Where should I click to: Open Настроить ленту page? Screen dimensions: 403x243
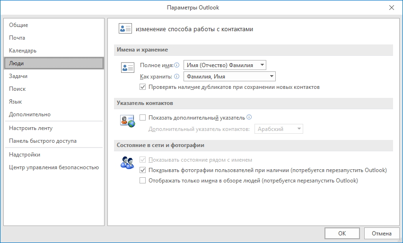(x=54, y=128)
